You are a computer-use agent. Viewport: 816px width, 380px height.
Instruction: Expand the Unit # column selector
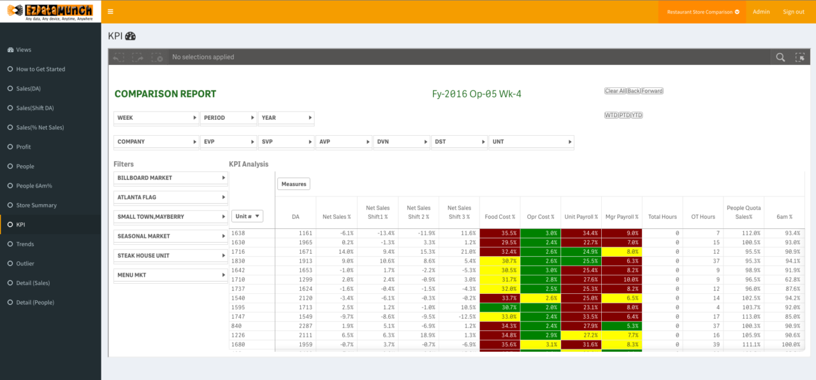(247, 216)
